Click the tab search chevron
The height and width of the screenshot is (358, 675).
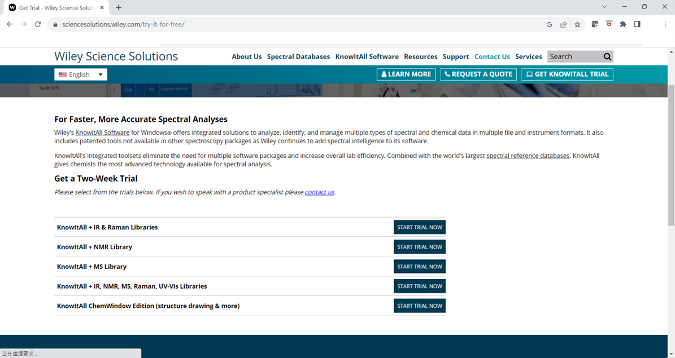(x=604, y=6)
